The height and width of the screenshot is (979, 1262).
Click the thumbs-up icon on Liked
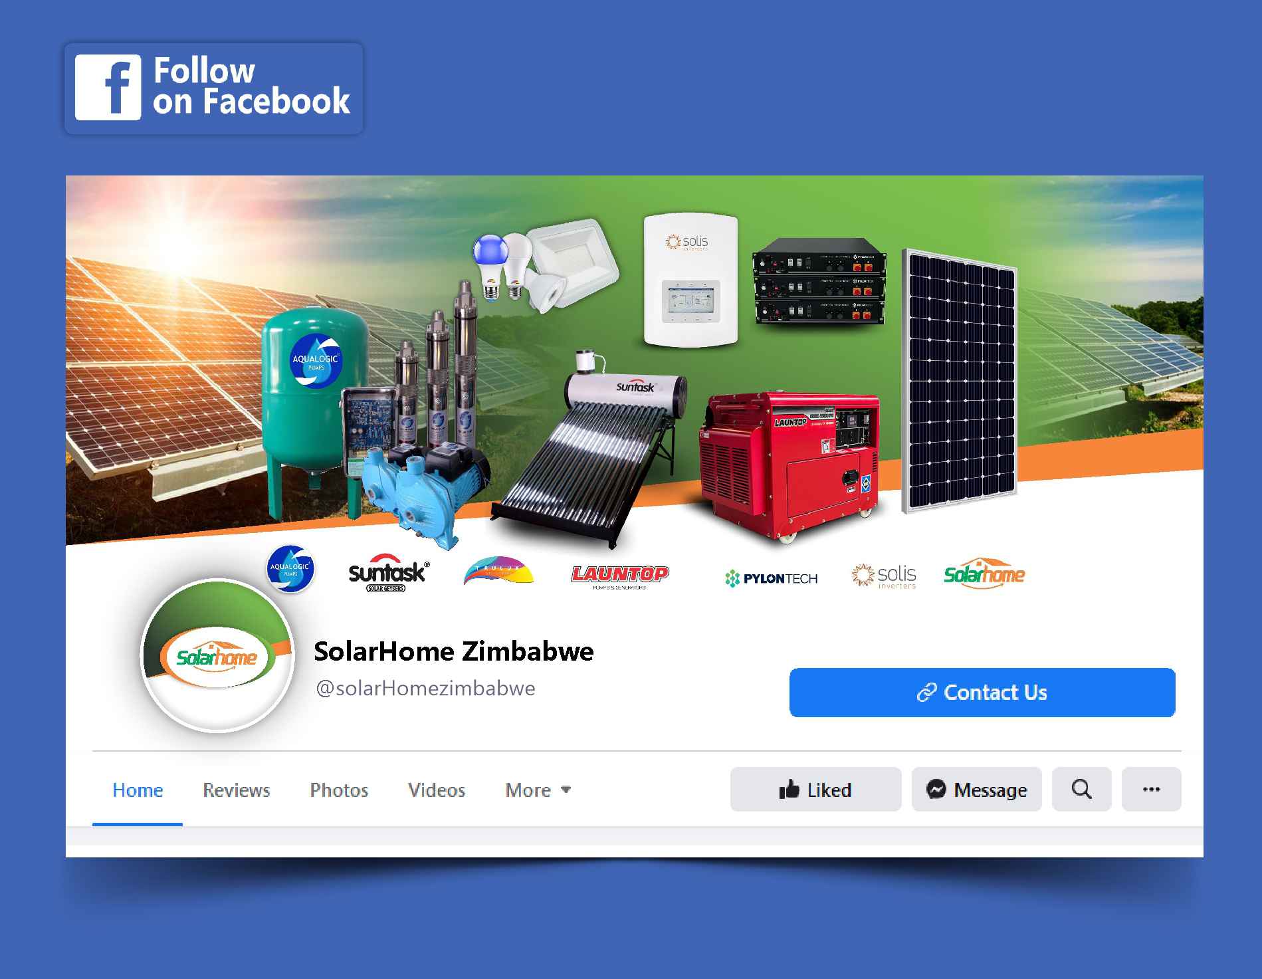pos(789,790)
